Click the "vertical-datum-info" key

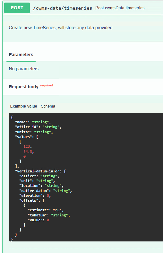pos(37,171)
